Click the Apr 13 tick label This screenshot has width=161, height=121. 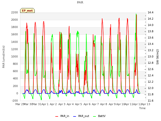pyautogui.click(x=146, y=104)
